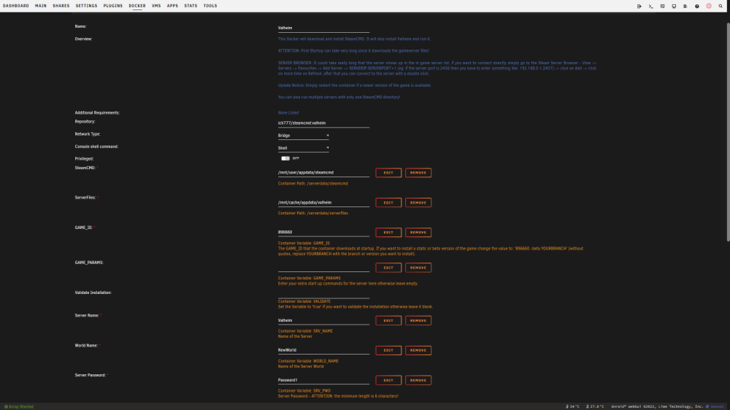Click Remove for GAME_PARAMS variable
730x410 pixels.
(x=418, y=268)
